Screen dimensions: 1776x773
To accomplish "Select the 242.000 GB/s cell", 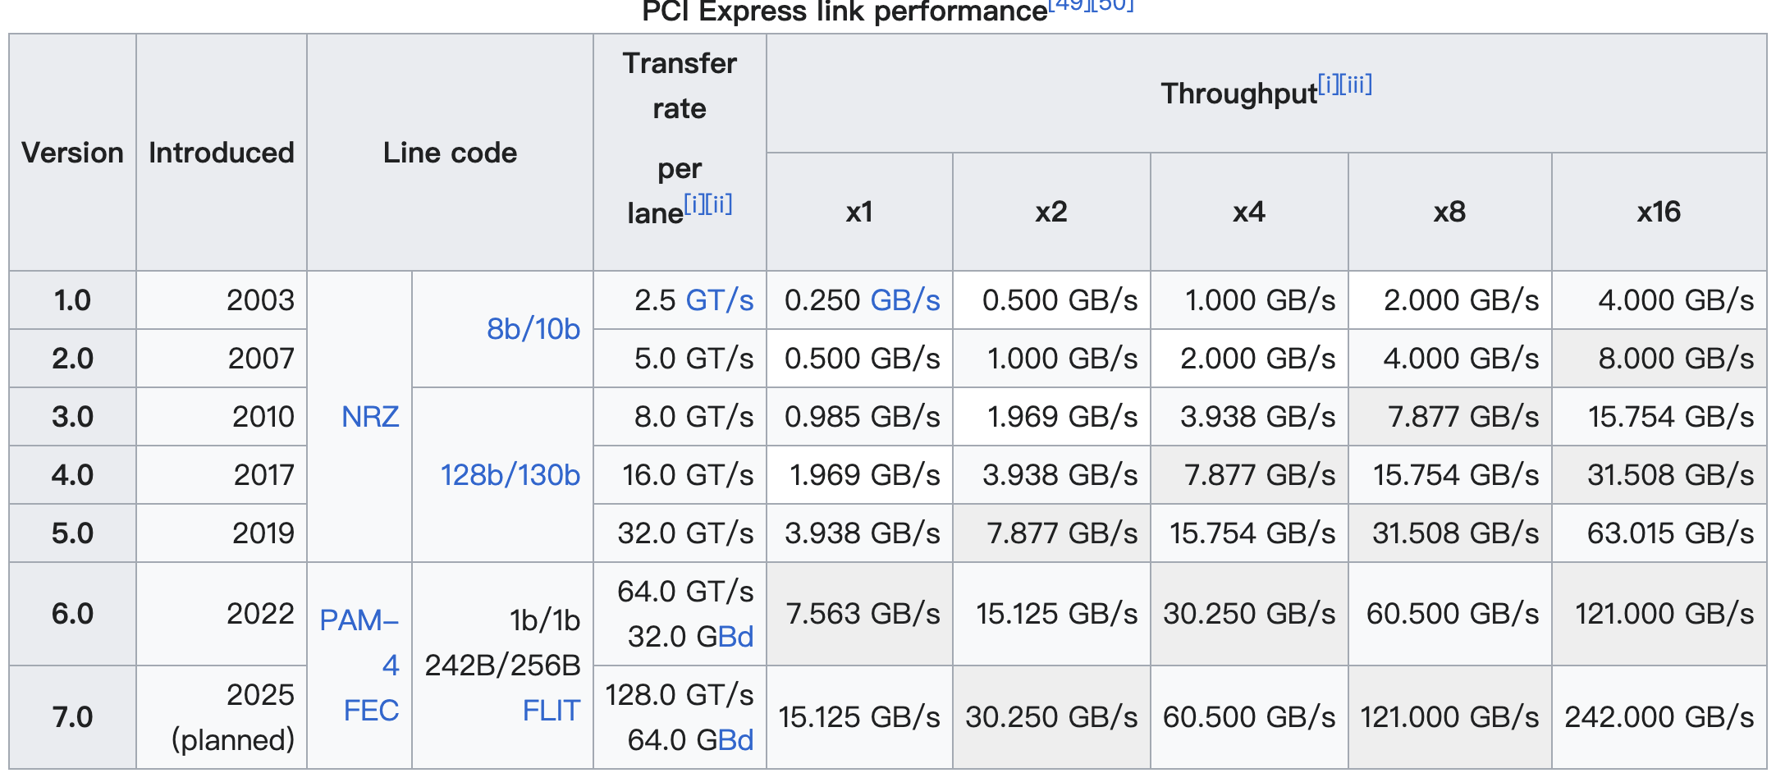I will click(1659, 717).
